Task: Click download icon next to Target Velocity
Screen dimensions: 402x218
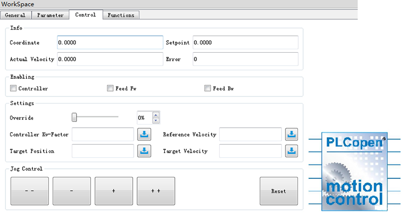Action: click(291, 151)
